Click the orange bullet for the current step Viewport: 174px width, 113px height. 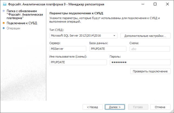pyautogui.click(x=4, y=23)
